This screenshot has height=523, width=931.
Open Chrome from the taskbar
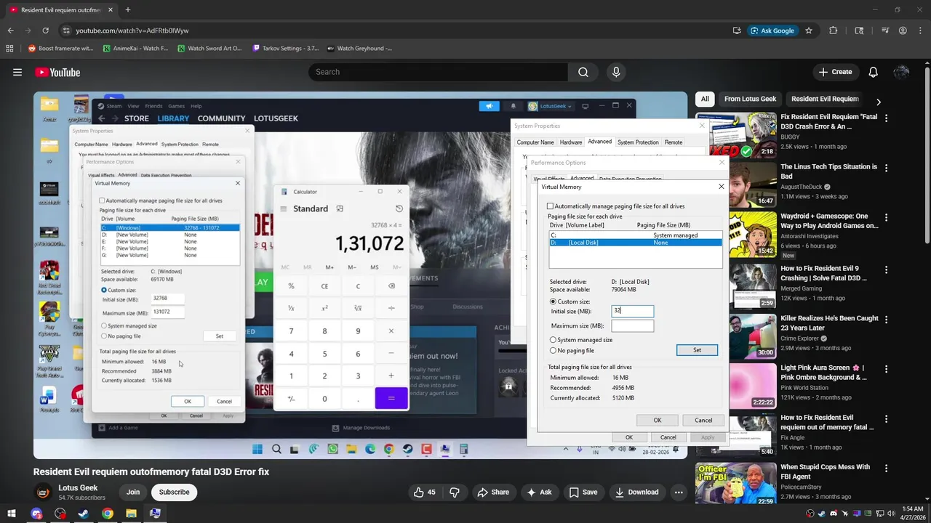coord(108,514)
